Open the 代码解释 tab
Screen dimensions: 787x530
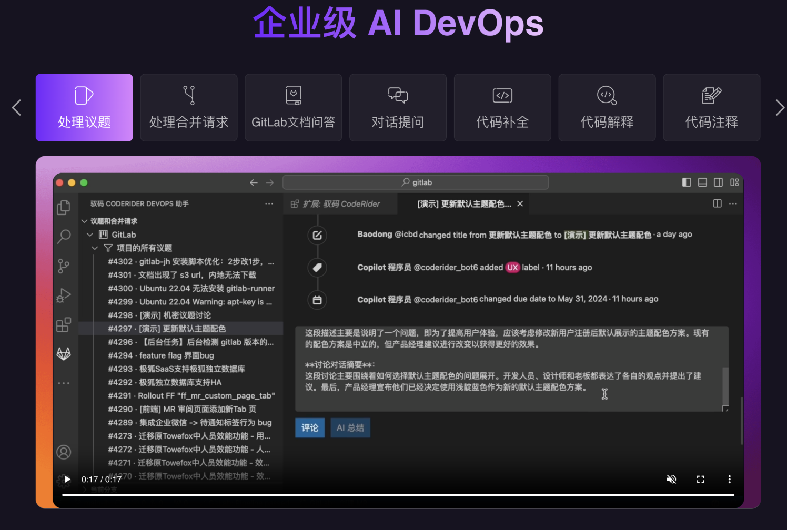pyautogui.click(x=607, y=107)
